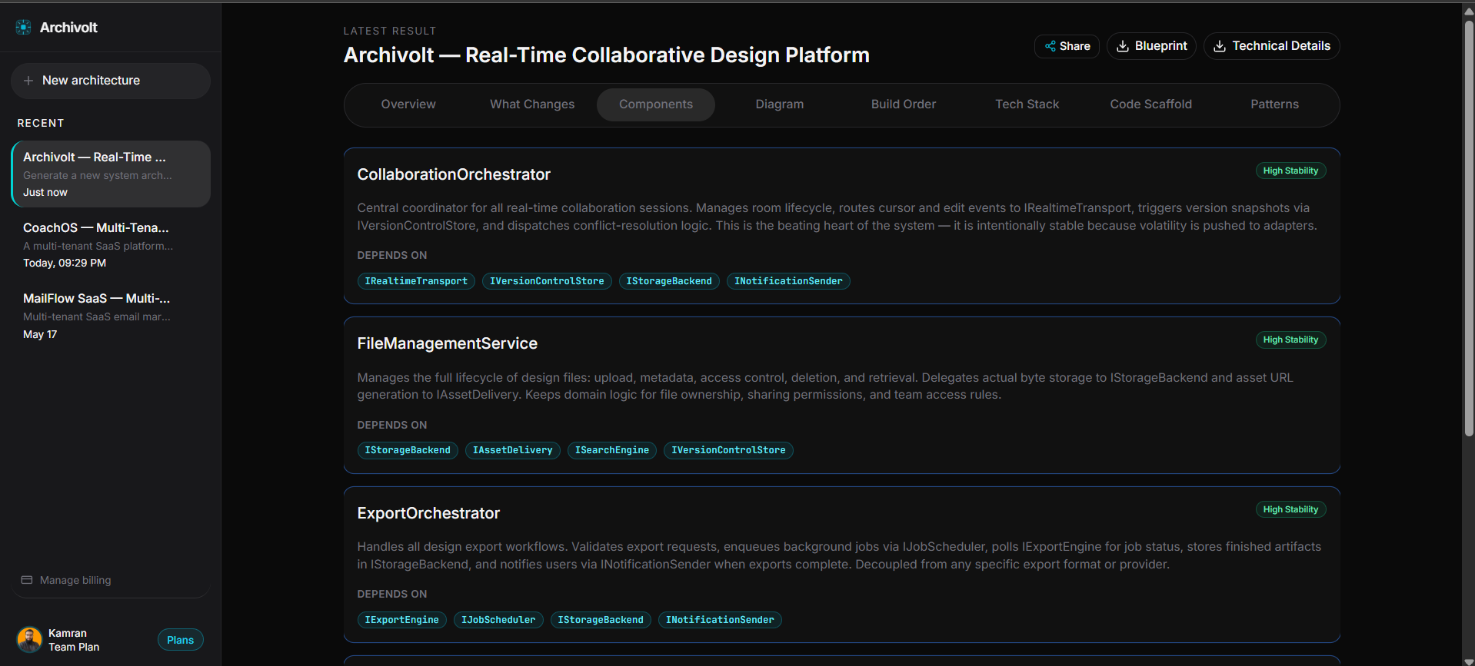Switch to the What Changes tab
Screen dimensions: 1475x666
click(532, 104)
